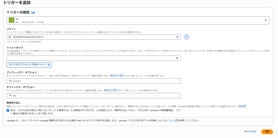Click the イベントタイプ section label
Image resolution: width=278 pixels, height=138 pixels.
pyautogui.click(x=15, y=48)
